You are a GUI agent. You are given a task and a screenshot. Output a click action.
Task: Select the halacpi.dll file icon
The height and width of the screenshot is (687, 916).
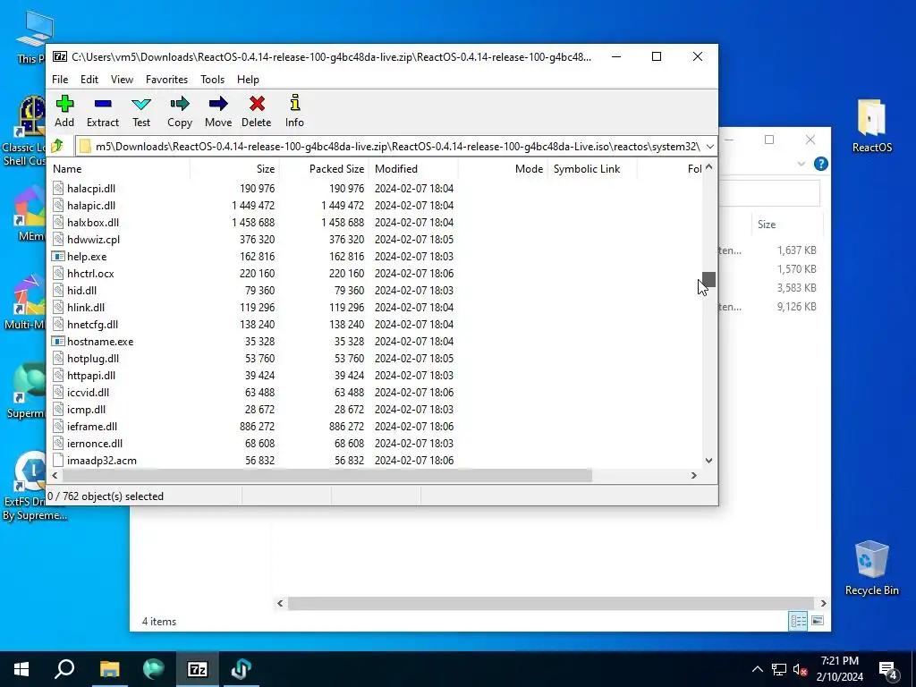pos(58,188)
